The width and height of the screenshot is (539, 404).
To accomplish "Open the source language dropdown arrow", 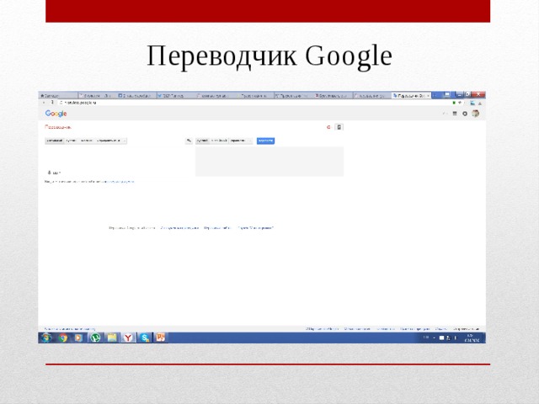I will click(125, 141).
